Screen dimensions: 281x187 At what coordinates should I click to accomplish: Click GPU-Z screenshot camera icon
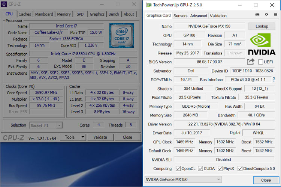click(x=257, y=15)
